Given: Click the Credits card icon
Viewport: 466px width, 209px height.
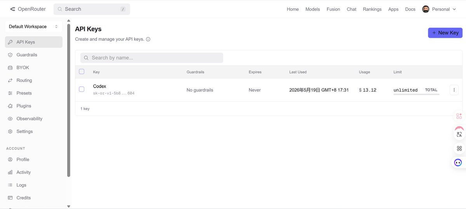Looking at the screenshot, I should pyautogui.click(x=10, y=198).
